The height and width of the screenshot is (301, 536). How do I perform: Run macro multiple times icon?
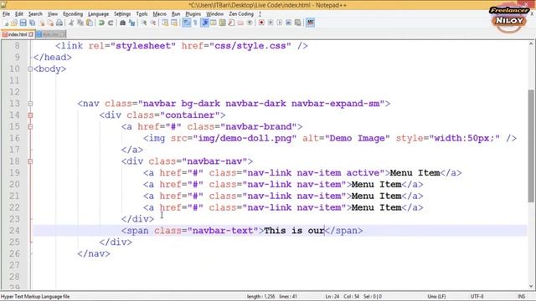click(289, 23)
